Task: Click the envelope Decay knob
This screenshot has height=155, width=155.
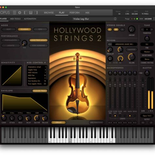Action: pos(28,118)
